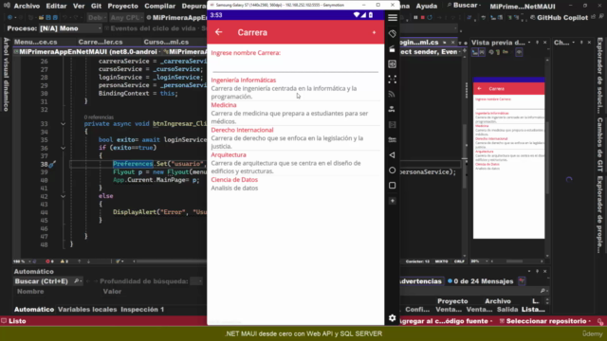
Task: Click Agregar al código fuente in status bar
Action: (x=445, y=321)
